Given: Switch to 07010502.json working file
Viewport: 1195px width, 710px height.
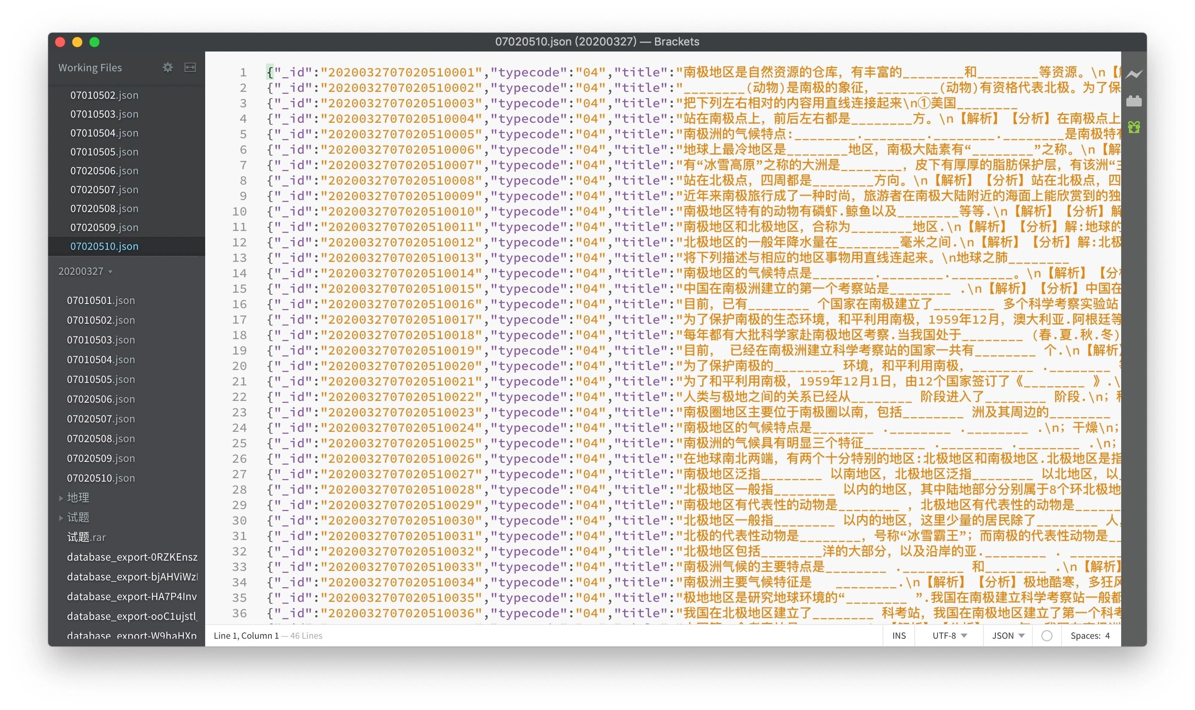Looking at the screenshot, I should 104,95.
